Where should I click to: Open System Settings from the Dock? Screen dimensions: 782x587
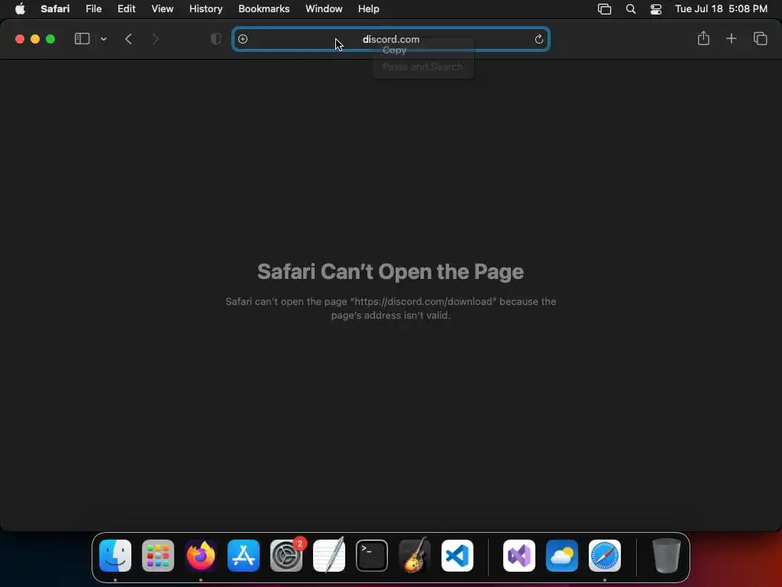pos(286,556)
